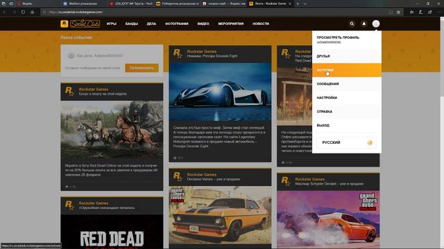Click the add notes pen icon in browser toolbar

tap(421, 12)
